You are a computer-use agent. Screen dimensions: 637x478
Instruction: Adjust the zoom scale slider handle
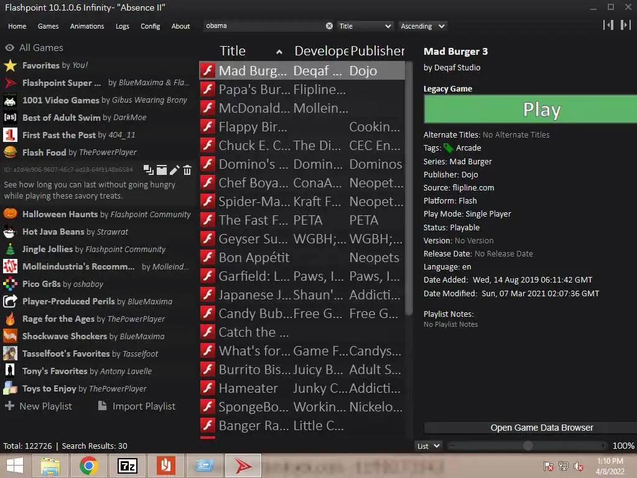coord(528,446)
